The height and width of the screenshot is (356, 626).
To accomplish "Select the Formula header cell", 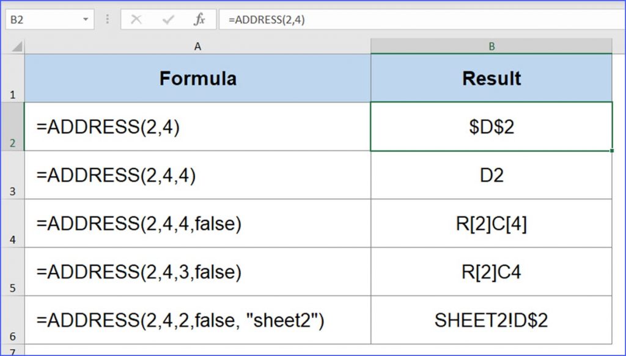I will 197,78.
